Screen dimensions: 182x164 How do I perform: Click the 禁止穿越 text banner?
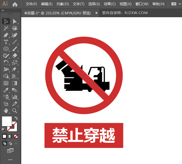(84, 135)
